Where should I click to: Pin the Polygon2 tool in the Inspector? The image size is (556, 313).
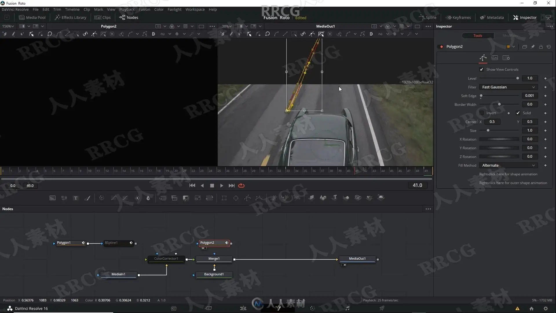click(533, 47)
